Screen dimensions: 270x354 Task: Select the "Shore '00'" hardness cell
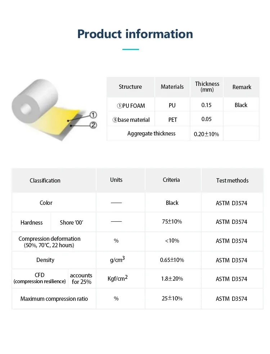point(71,223)
